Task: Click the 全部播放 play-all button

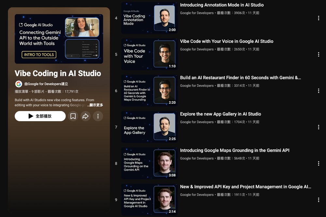Action: [x=40, y=116]
